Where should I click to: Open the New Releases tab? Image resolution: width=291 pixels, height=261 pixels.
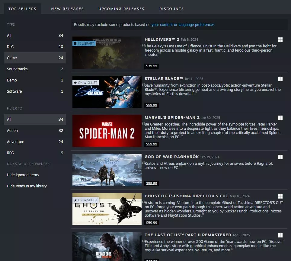tap(67, 9)
